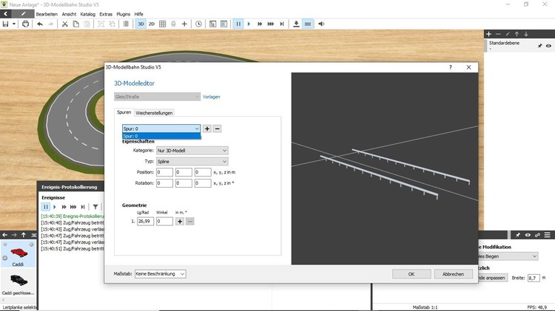Open the Kategorie dropdown
The image size is (555, 311).
point(192,151)
